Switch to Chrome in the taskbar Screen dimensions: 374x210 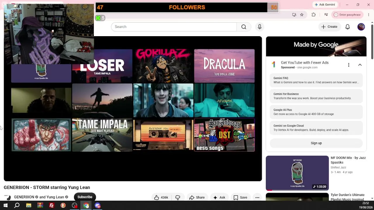point(86,206)
